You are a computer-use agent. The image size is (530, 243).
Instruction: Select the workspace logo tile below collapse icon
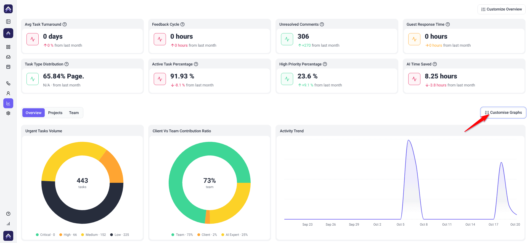point(8,33)
